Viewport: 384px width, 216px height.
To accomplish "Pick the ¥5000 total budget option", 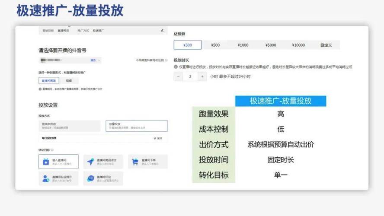I will pos(271,45).
